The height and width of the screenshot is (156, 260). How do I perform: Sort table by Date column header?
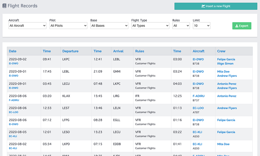(13, 51)
